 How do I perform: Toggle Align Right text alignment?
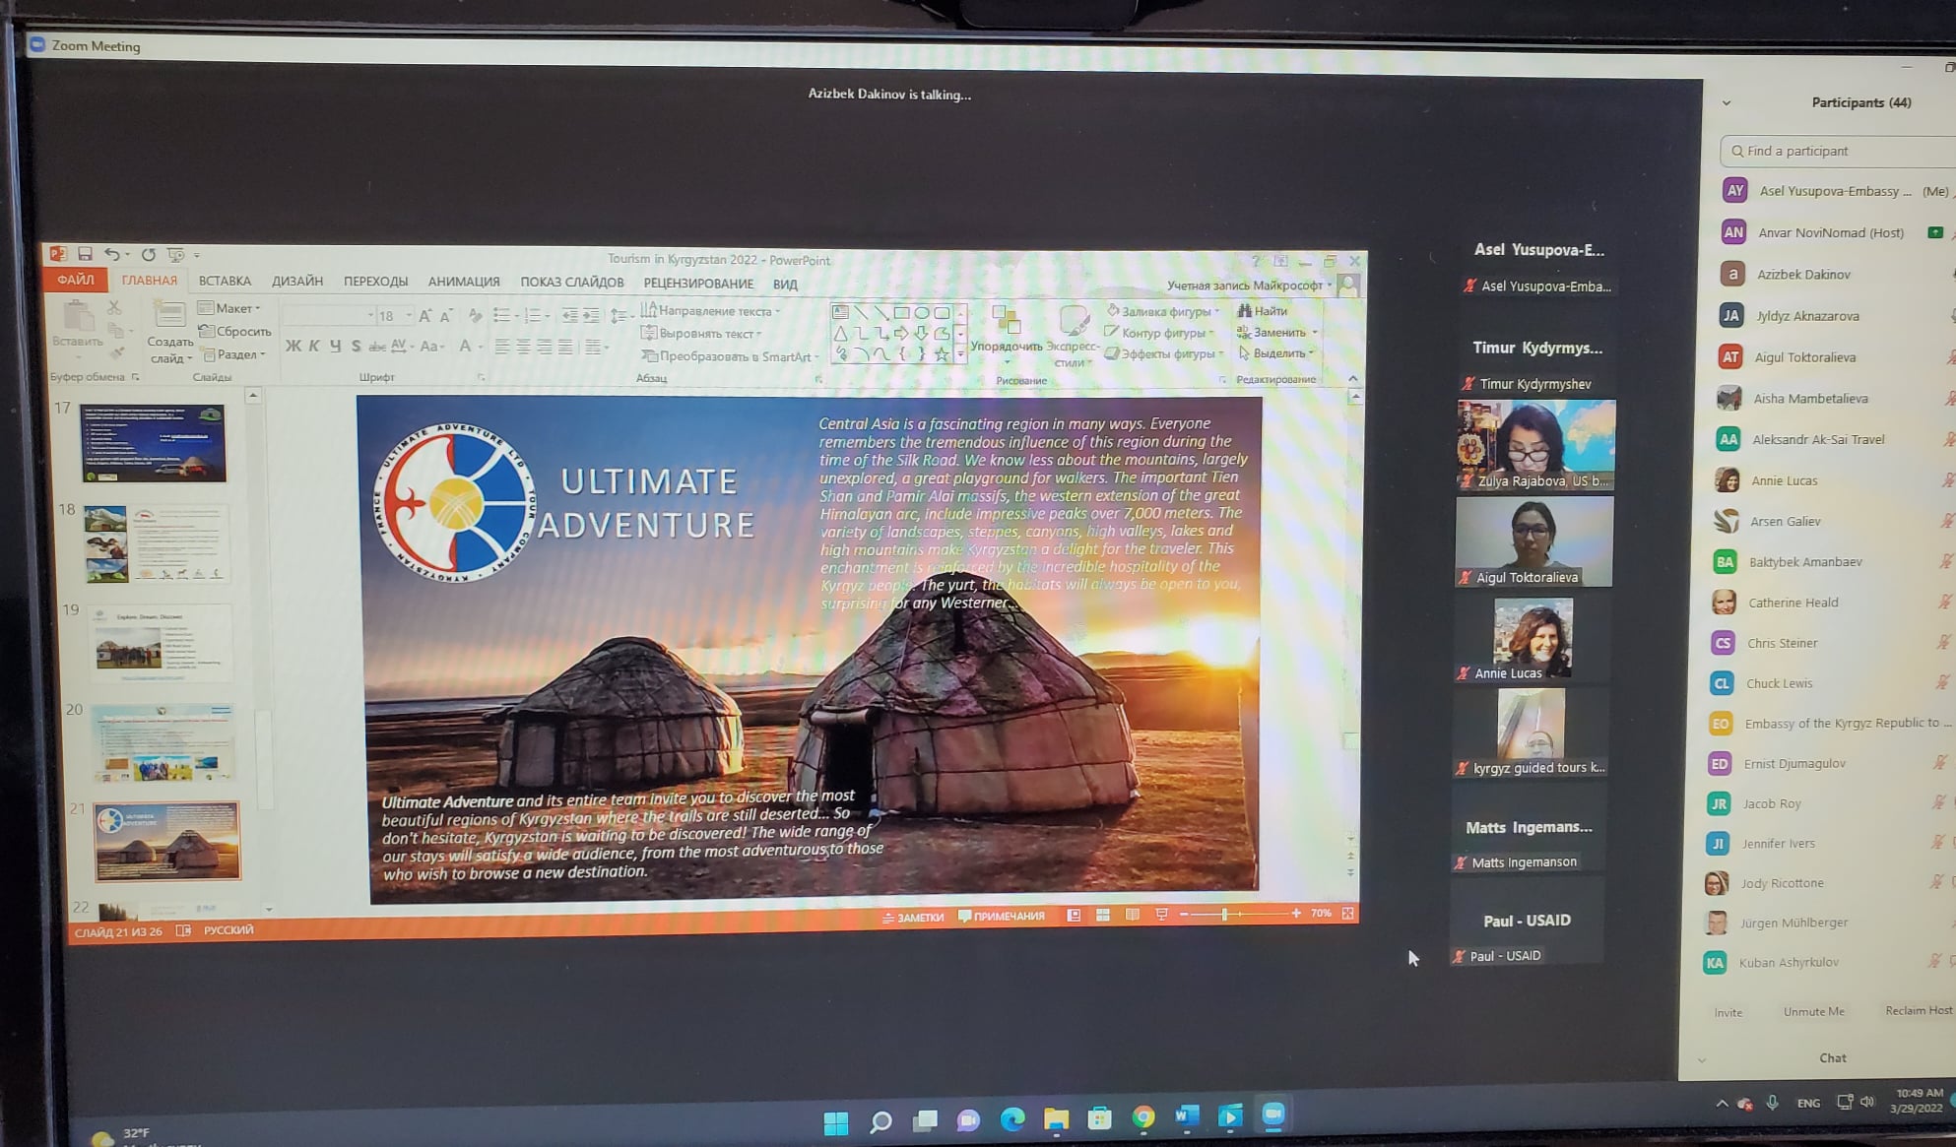click(545, 347)
